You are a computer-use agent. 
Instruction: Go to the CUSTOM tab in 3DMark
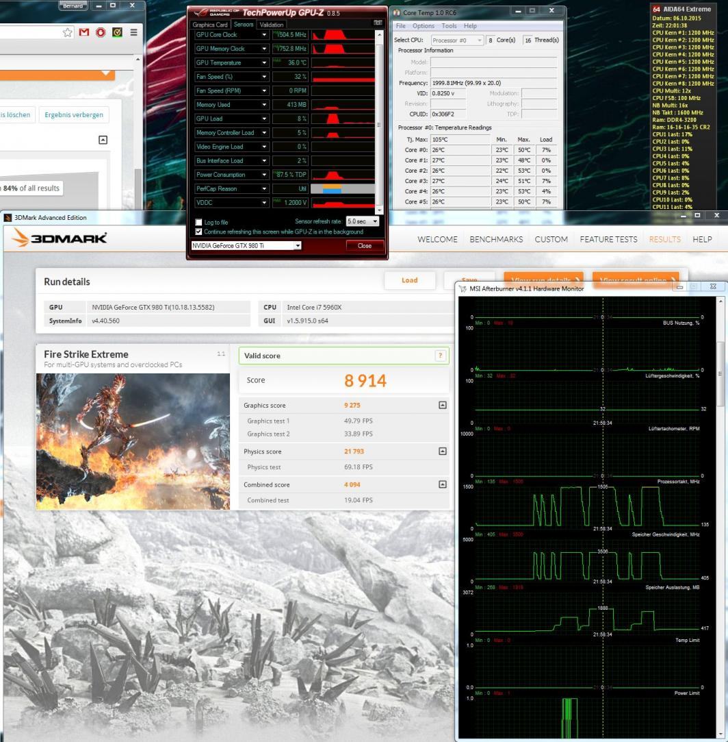[x=551, y=239]
